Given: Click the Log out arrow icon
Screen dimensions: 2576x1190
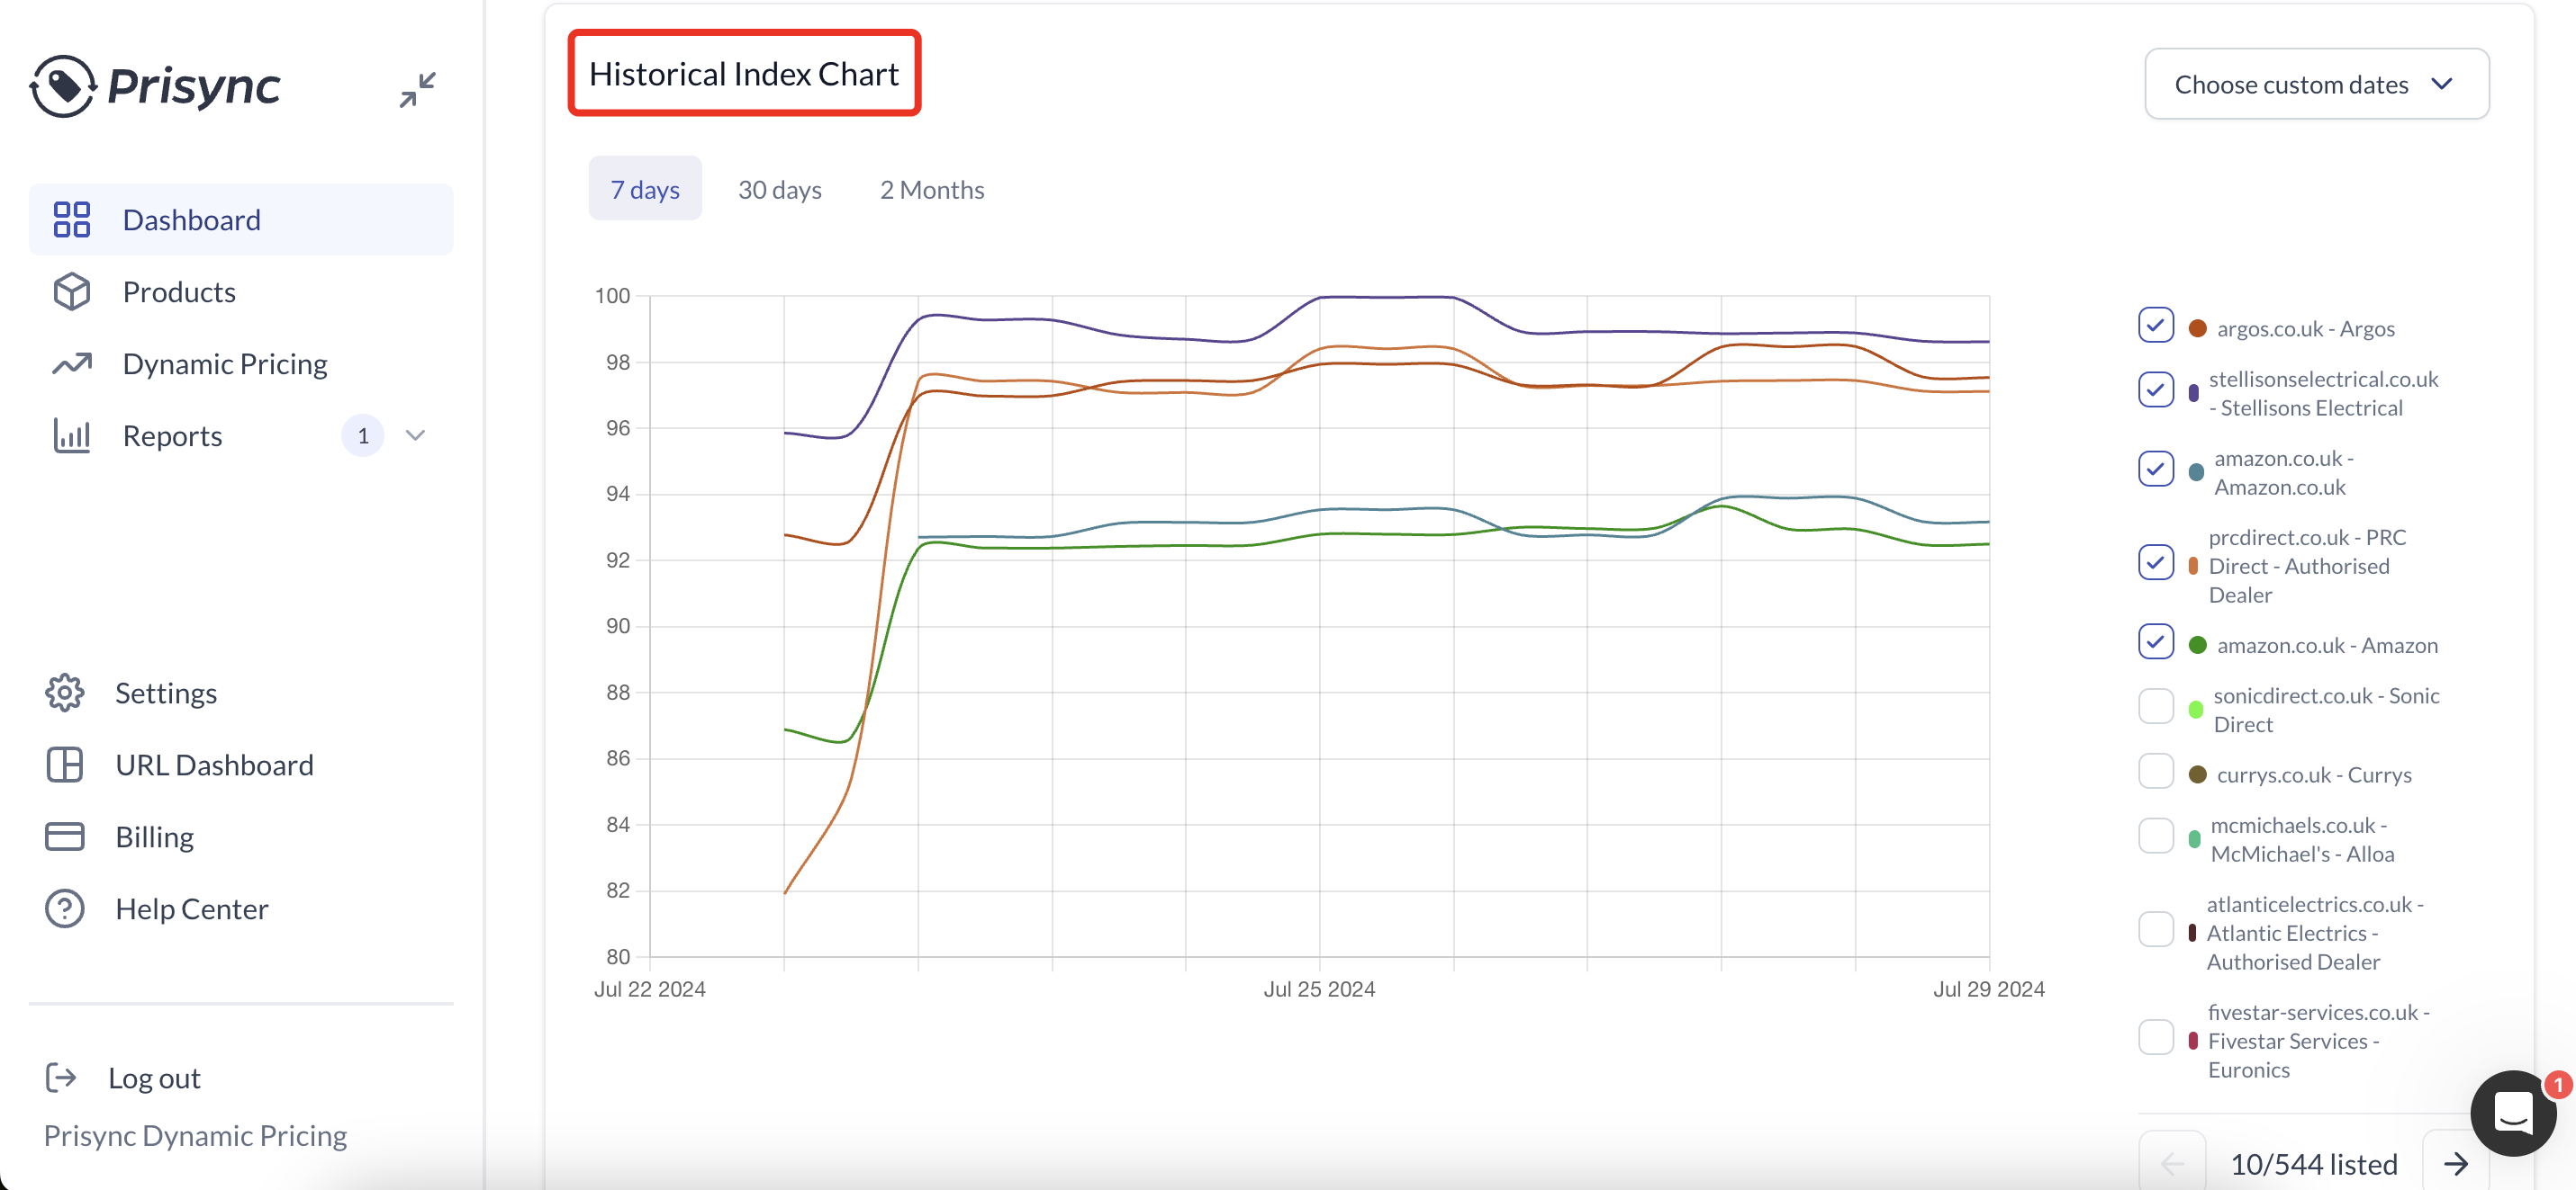Looking at the screenshot, I should pos(61,1077).
